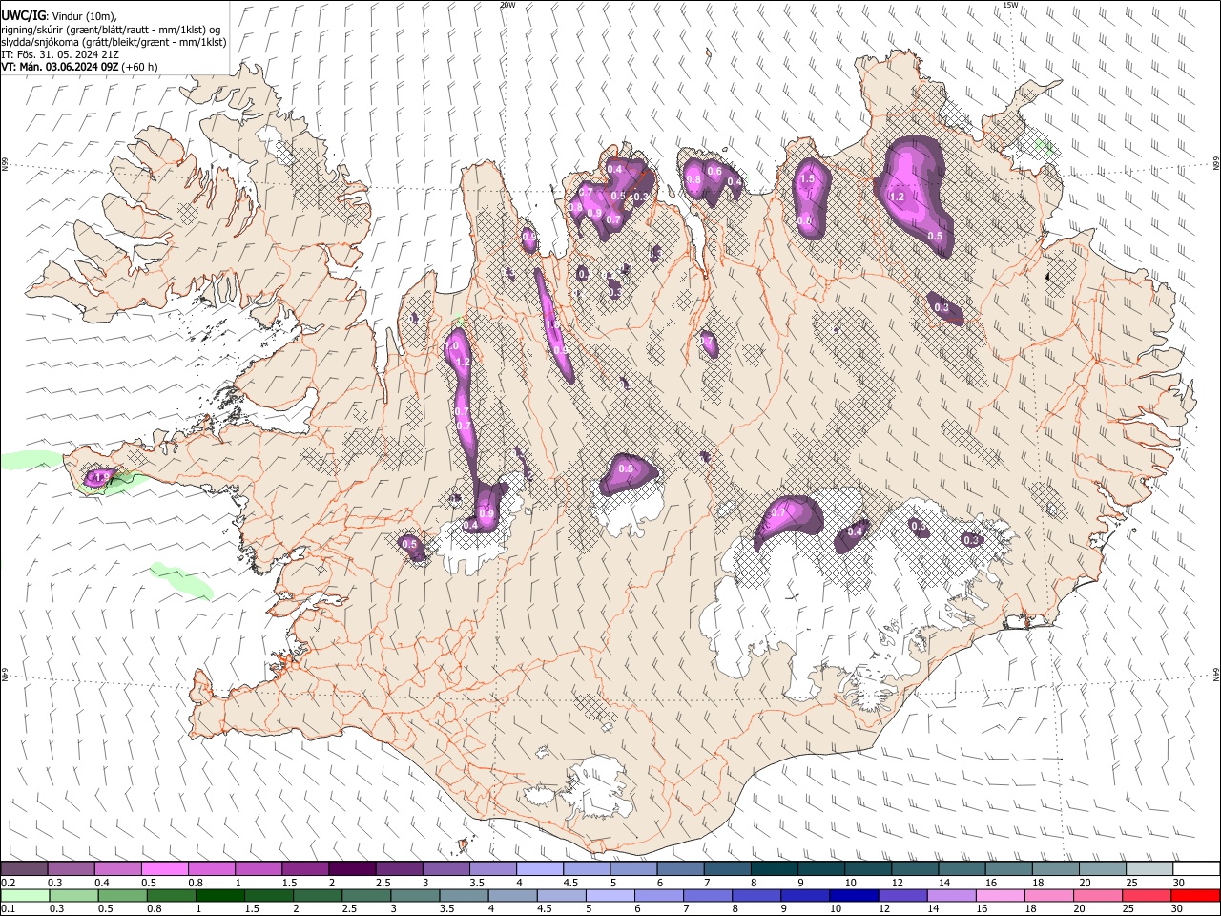Click the '64N' latitude label on right edge

click(x=1216, y=674)
